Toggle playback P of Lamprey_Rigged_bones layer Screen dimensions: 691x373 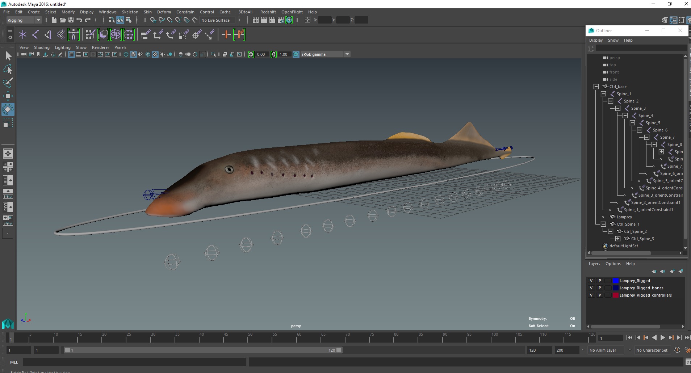pos(600,288)
